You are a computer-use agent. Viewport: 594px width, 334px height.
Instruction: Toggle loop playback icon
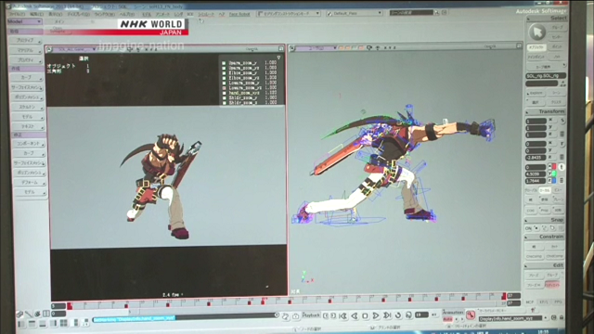coord(398,315)
